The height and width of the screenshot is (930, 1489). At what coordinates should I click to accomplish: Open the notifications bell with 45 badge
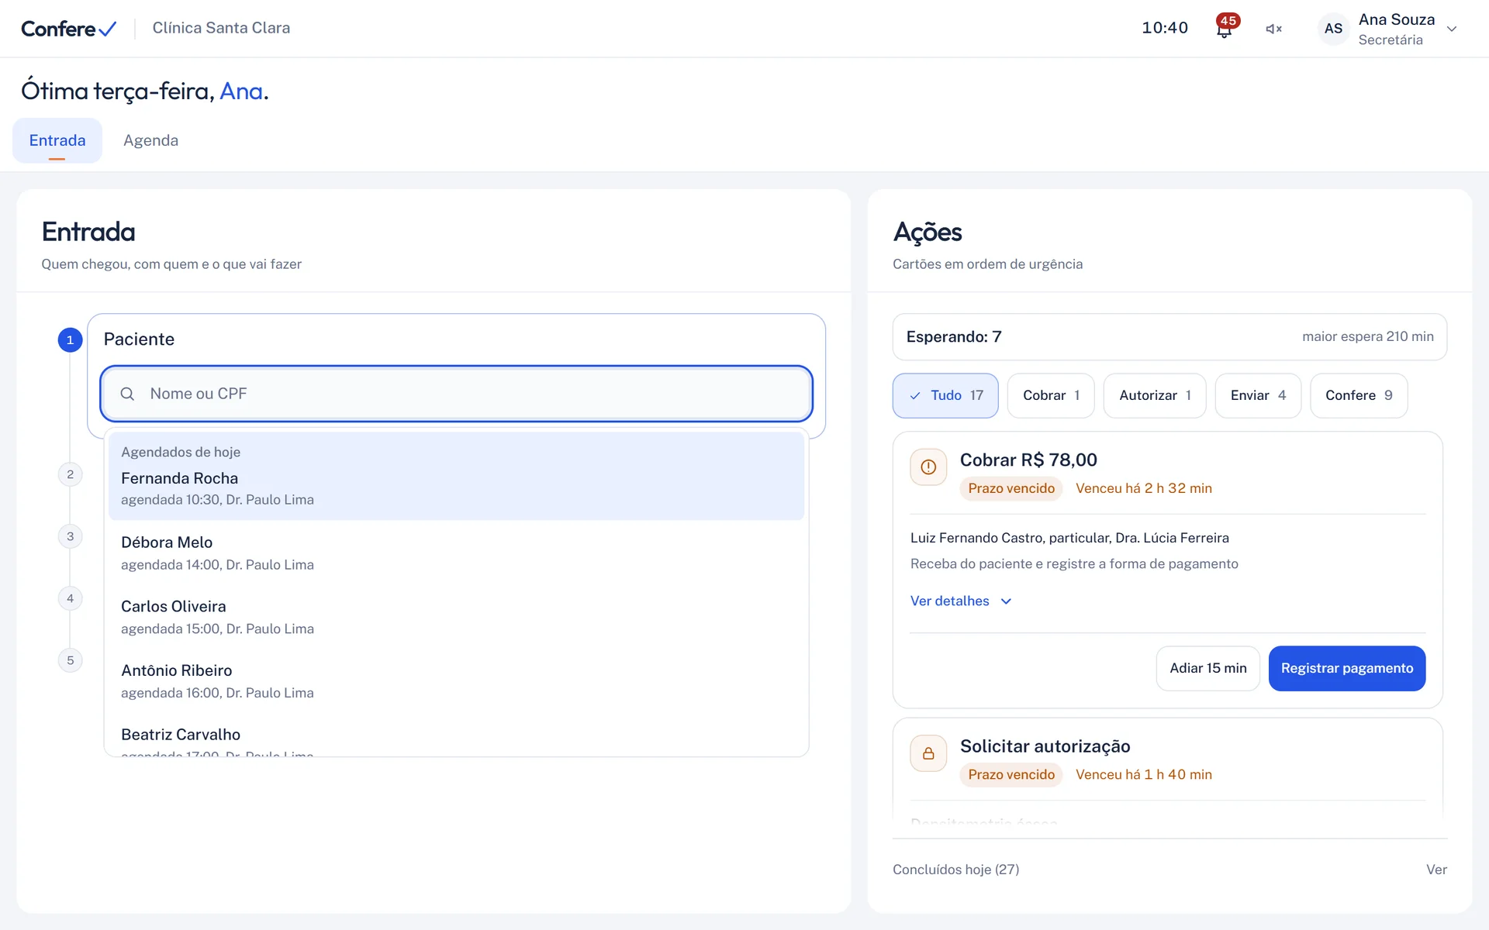pyautogui.click(x=1225, y=29)
